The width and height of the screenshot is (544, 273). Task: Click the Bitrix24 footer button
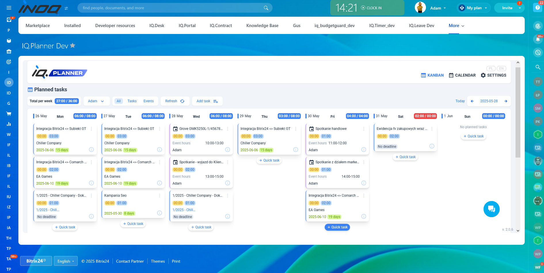[36, 261]
